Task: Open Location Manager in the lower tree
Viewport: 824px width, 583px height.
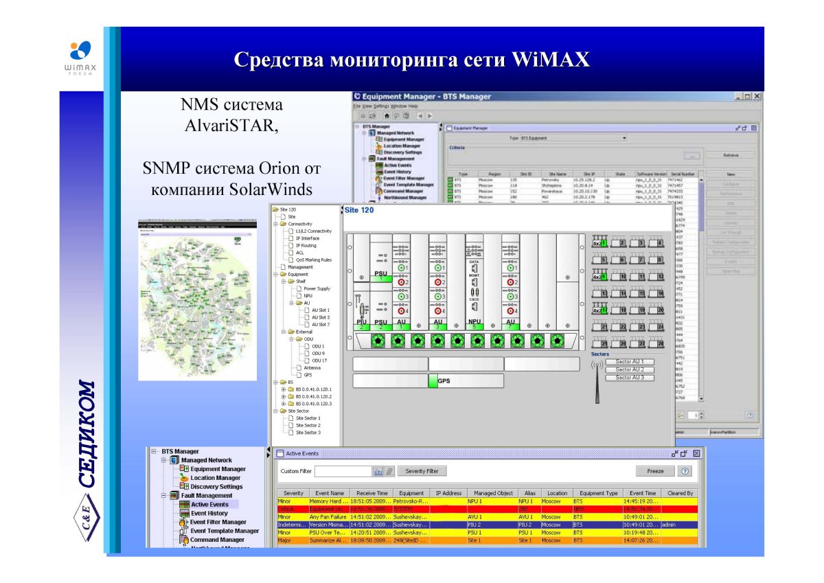Action: pyautogui.click(x=215, y=478)
